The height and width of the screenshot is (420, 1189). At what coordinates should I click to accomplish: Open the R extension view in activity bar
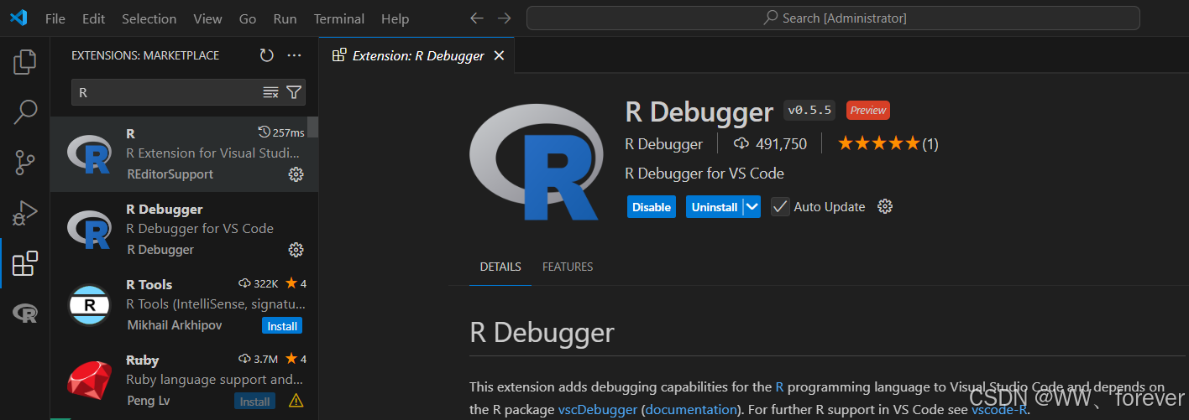[25, 314]
